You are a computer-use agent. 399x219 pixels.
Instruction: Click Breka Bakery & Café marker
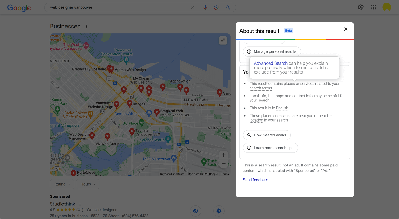tap(90, 114)
